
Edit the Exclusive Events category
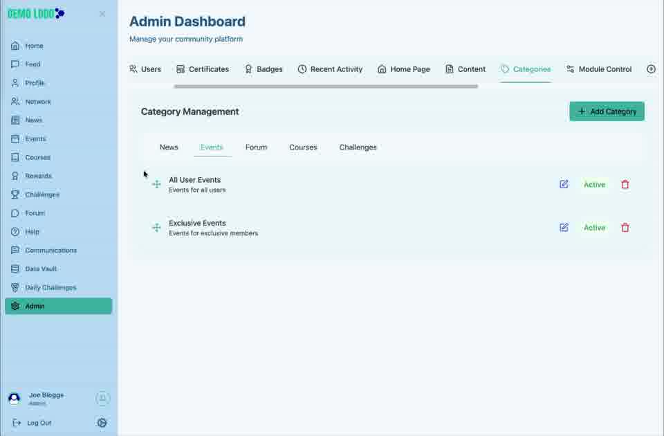coord(564,228)
